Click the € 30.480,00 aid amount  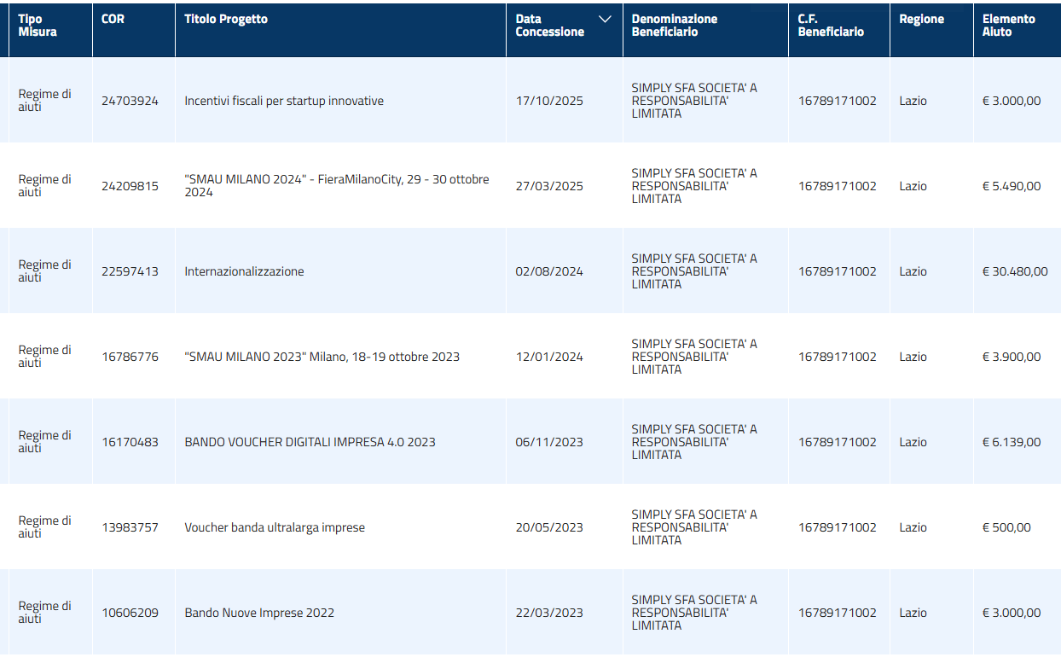tap(1015, 271)
